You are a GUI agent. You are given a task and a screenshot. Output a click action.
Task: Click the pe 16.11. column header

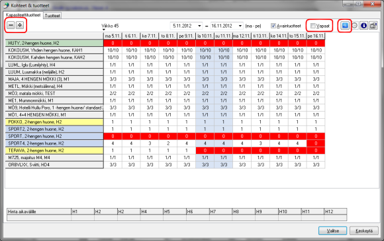(316, 36)
